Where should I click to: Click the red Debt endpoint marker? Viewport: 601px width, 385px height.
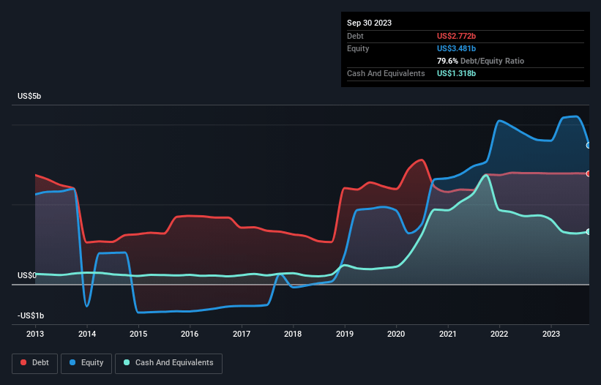[x=589, y=173]
